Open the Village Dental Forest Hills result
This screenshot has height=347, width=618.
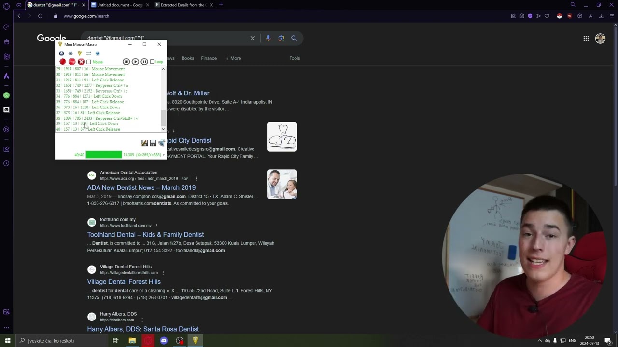tap(124, 282)
